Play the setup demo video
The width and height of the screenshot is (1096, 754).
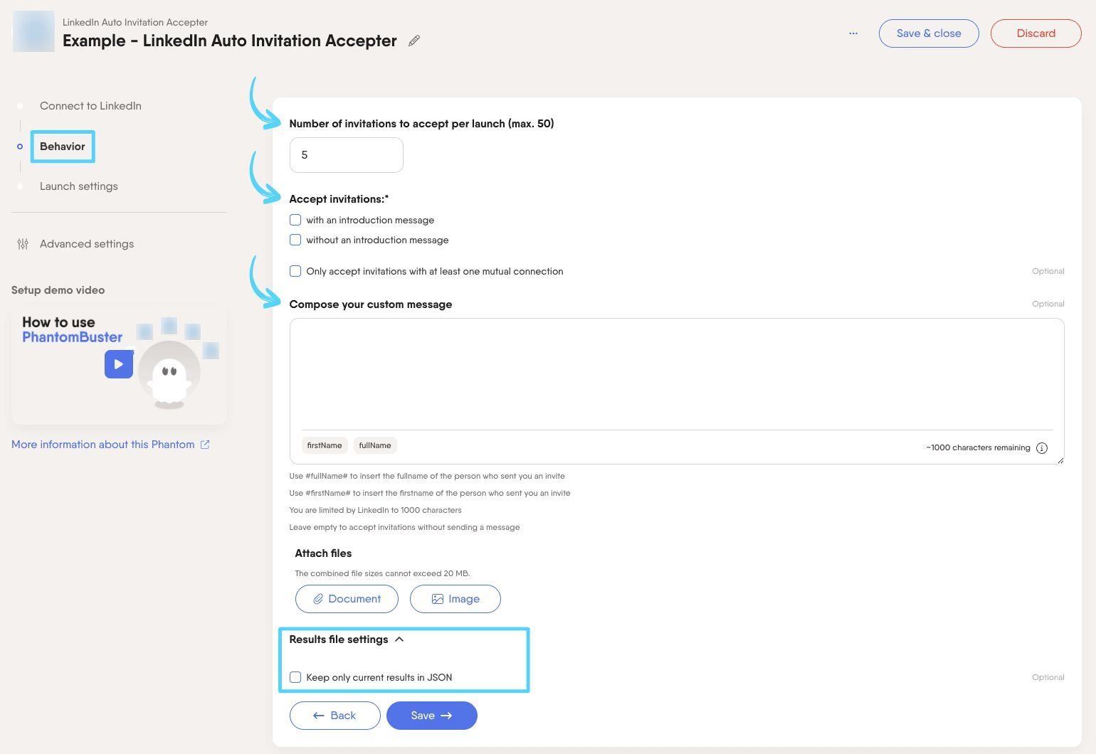click(x=119, y=364)
